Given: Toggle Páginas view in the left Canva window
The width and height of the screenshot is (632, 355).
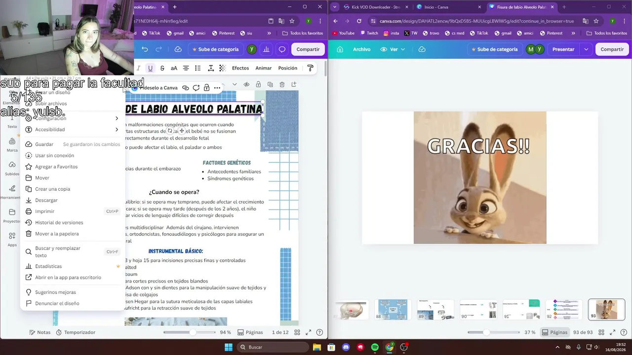Looking at the screenshot, I should coord(250,332).
